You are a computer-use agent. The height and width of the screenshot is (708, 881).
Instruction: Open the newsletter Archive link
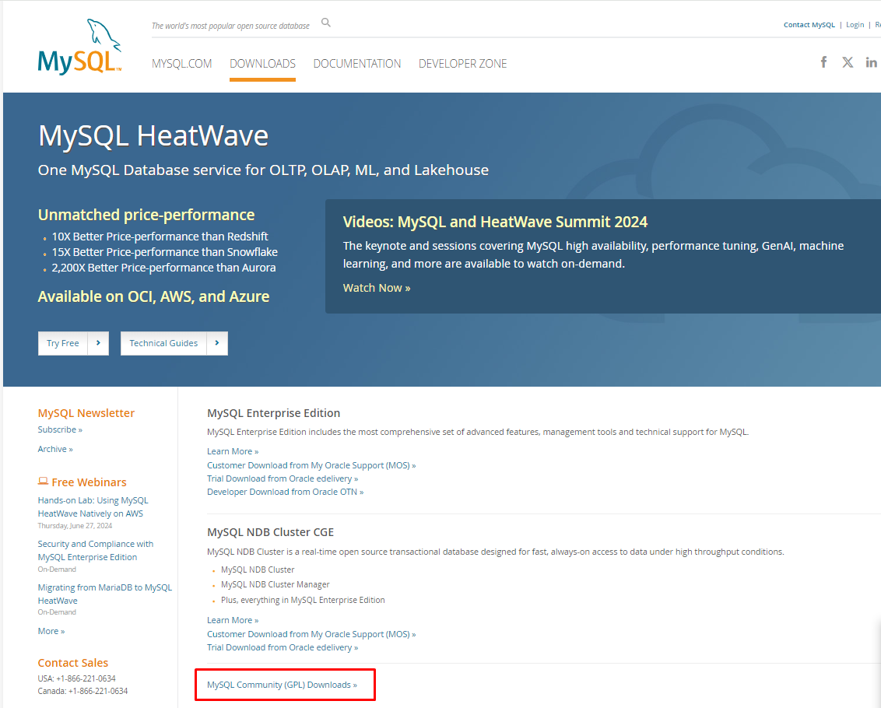(55, 450)
